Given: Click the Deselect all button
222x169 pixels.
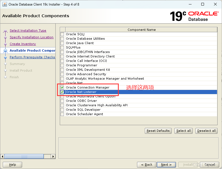Looking at the screenshot, I should [x=206, y=131].
